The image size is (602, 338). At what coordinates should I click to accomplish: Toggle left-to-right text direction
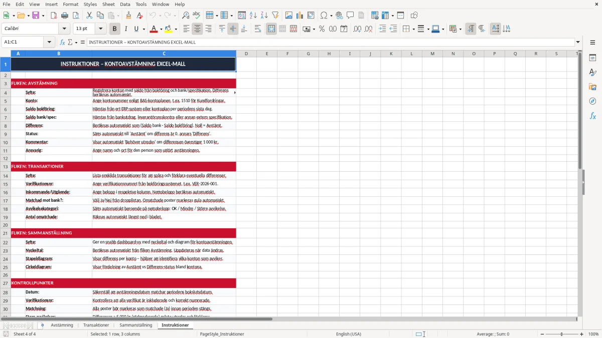click(471, 29)
